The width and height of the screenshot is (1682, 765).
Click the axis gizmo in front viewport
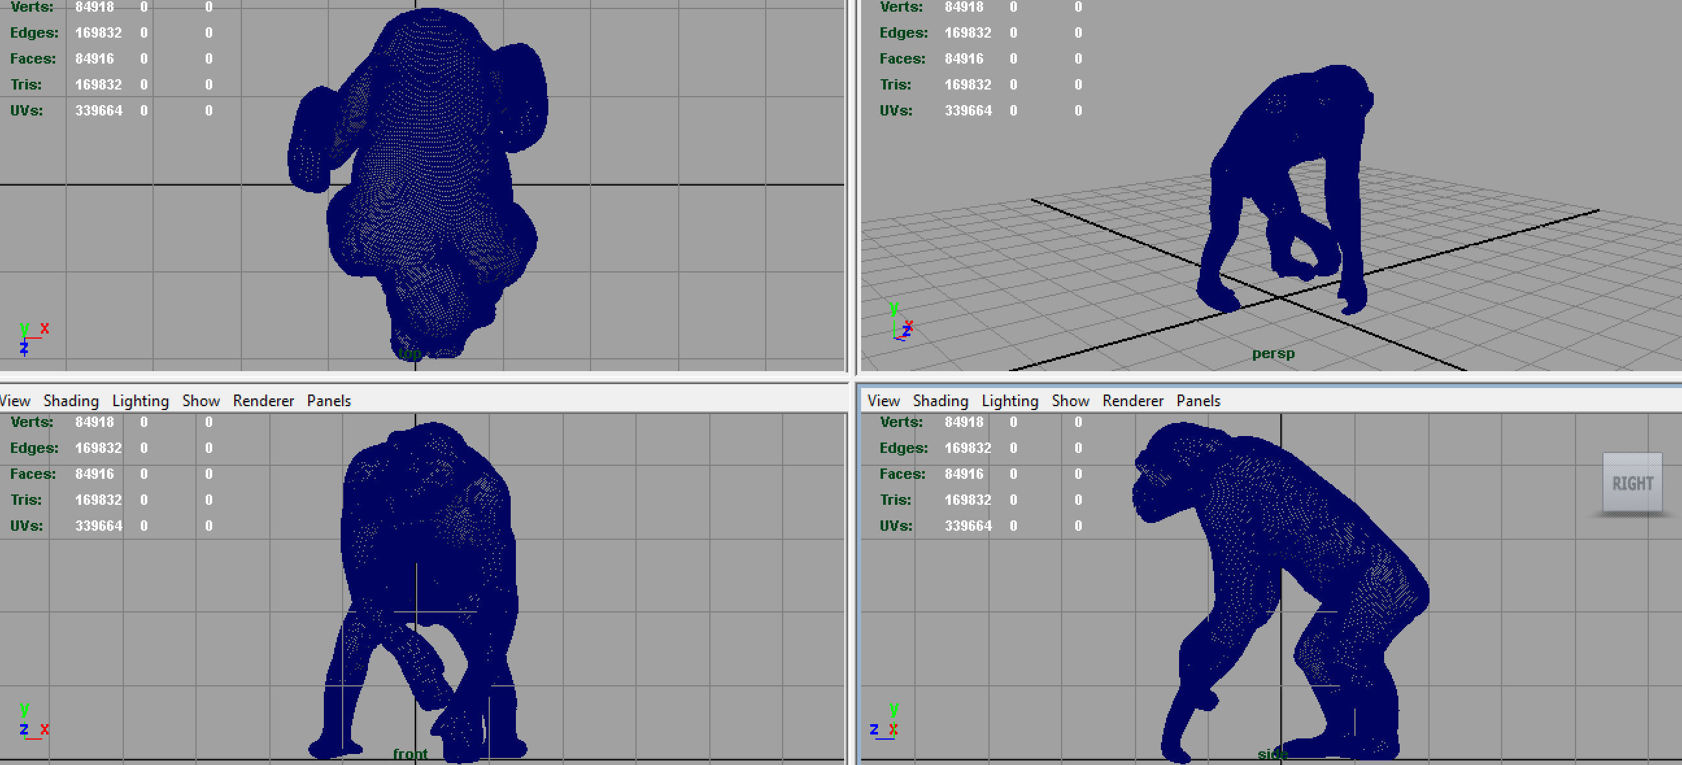point(33,721)
